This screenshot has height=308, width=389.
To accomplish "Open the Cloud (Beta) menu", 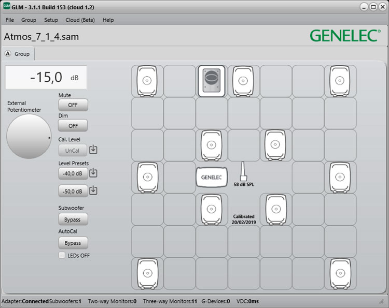I will (80, 20).
